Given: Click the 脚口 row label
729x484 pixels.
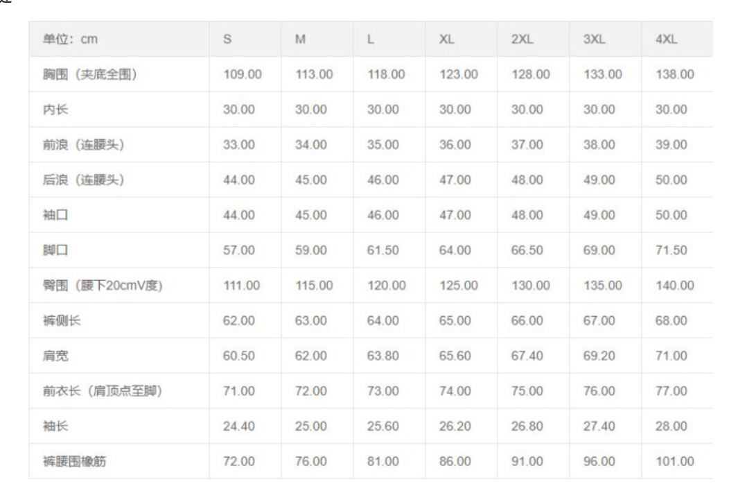Looking at the screenshot, I should click(55, 250).
